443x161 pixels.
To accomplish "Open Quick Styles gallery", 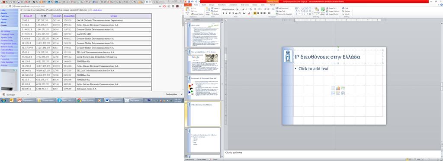I will click(x=323, y=11).
